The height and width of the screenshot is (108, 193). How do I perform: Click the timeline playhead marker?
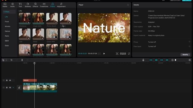(34, 63)
